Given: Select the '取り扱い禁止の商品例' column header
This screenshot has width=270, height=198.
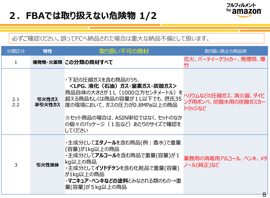Looking at the screenshot, I should click(x=226, y=51).
